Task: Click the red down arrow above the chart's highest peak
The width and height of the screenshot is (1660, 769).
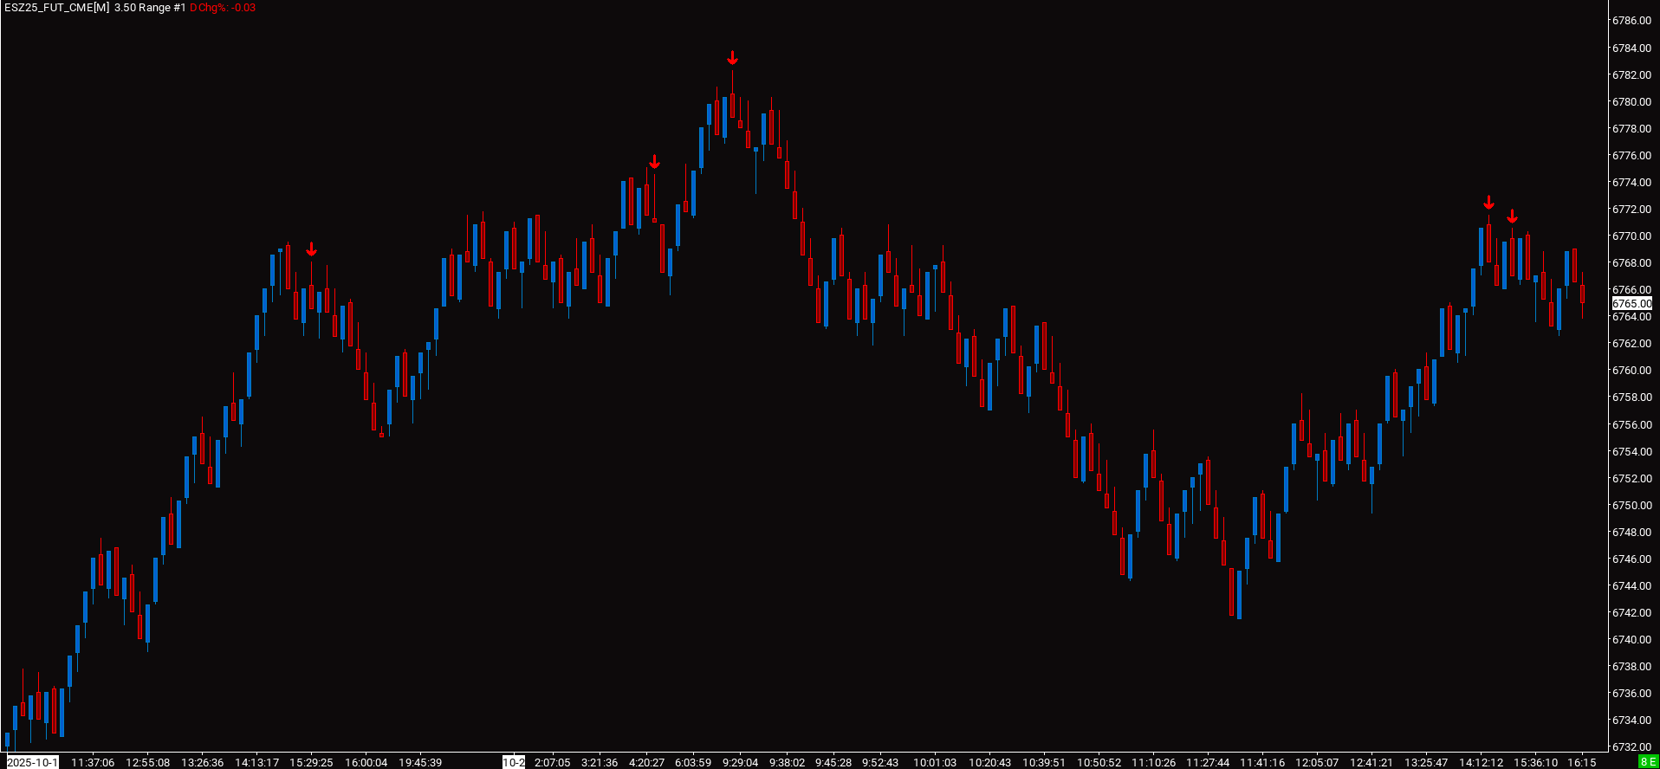Action: 732,58
